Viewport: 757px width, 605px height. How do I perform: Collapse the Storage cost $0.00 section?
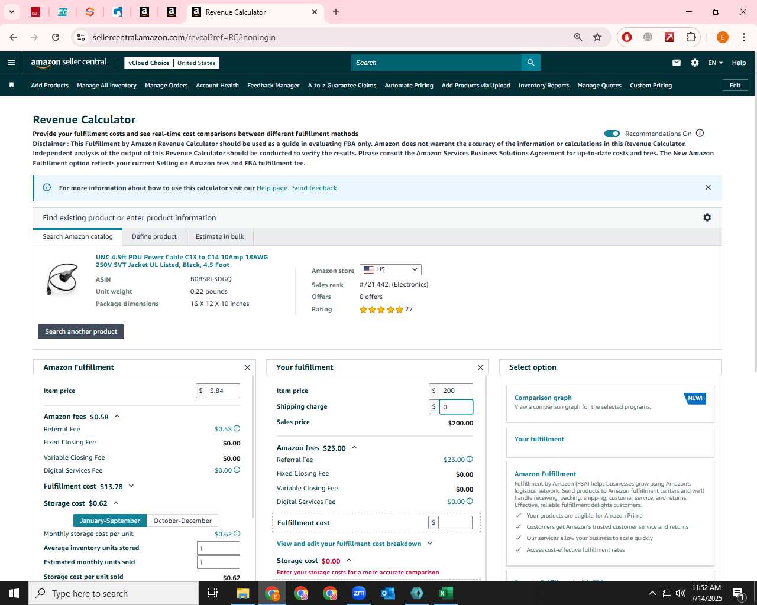pos(349,560)
